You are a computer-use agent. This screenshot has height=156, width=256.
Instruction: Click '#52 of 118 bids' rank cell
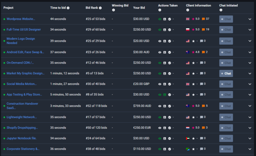pos(96,106)
